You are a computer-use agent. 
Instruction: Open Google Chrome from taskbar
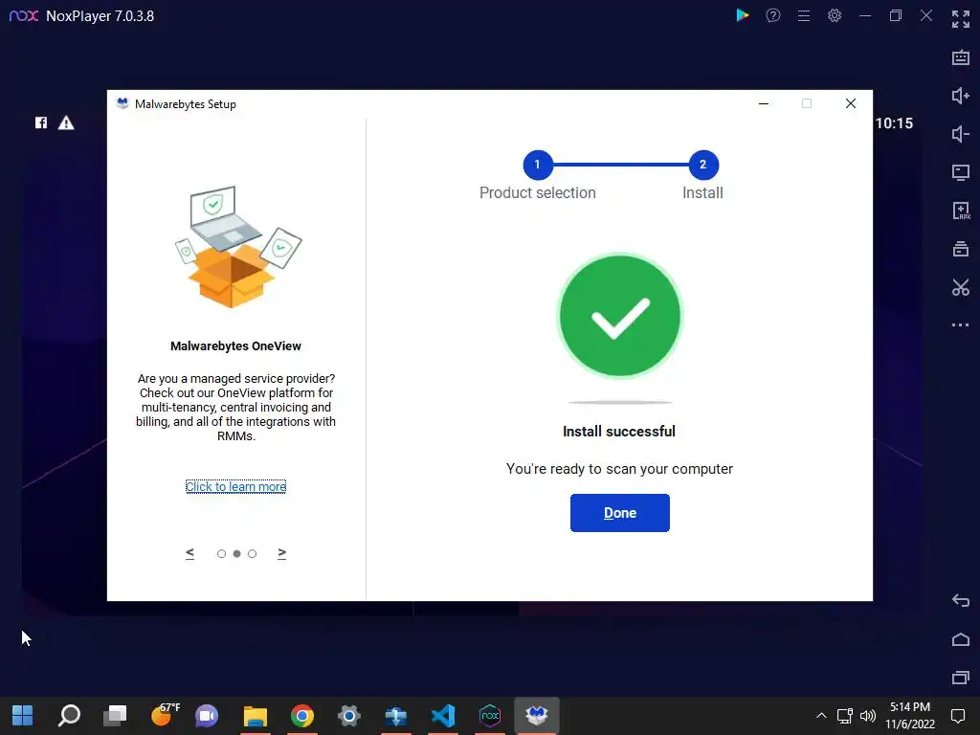(301, 716)
